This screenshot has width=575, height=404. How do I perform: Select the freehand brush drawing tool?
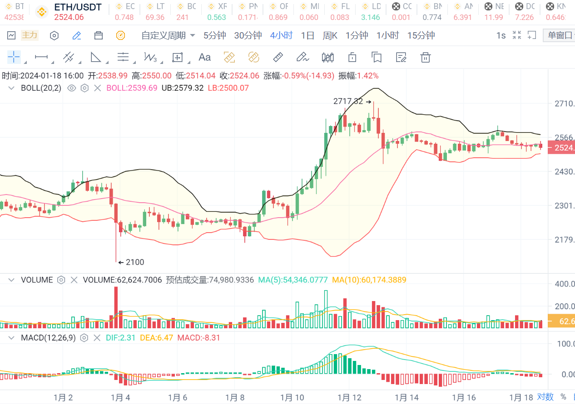point(302,57)
